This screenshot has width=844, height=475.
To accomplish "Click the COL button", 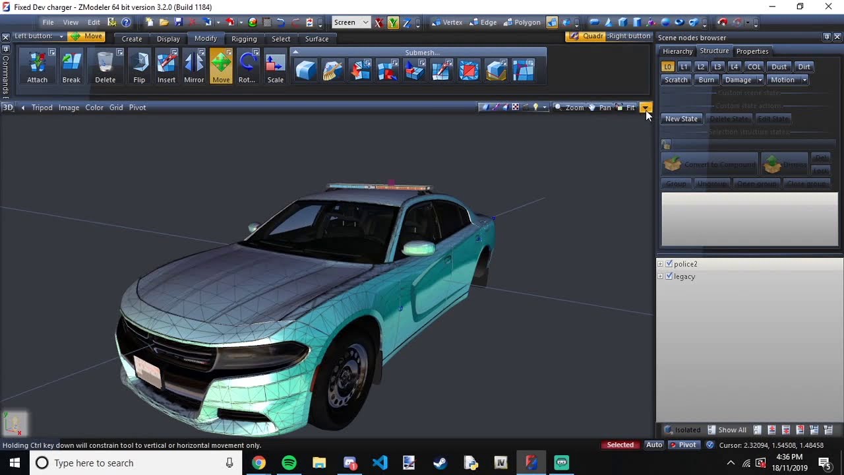I will pos(754,67).
